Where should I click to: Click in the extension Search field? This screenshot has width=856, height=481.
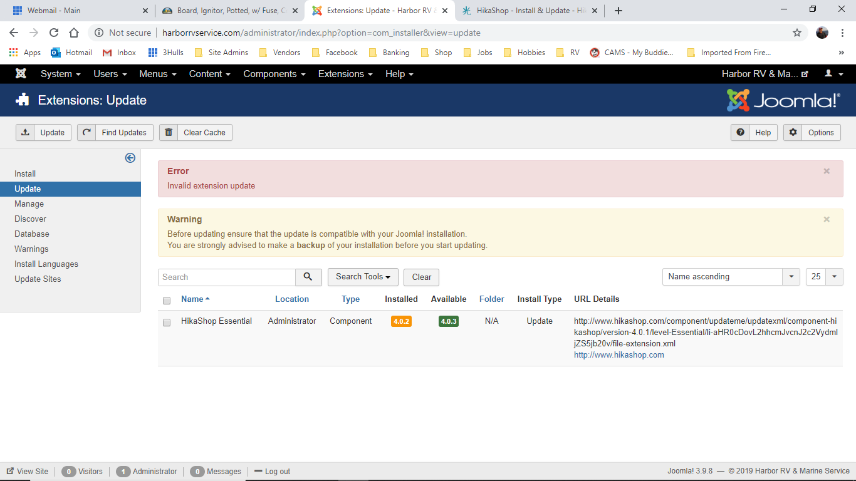(x=227, y=277)
